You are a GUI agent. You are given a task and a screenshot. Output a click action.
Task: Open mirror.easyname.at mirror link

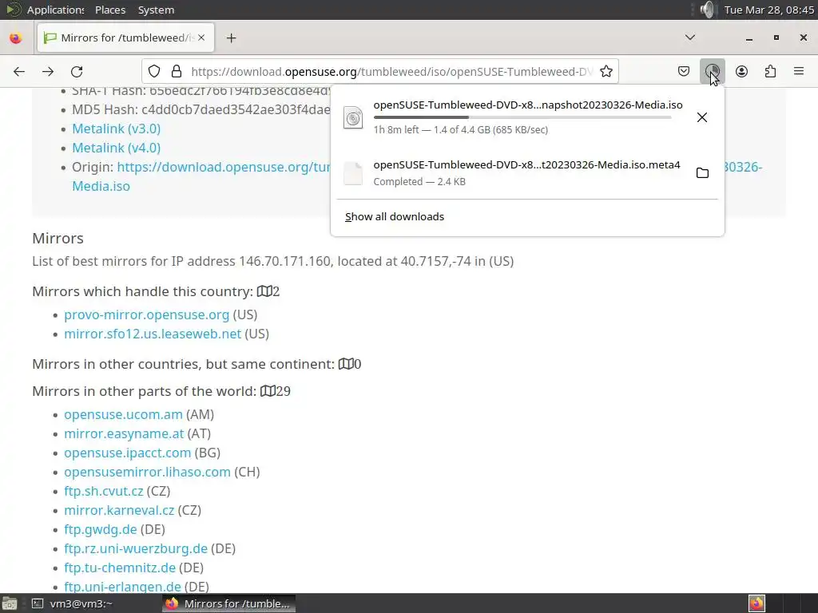click(124, 433)
